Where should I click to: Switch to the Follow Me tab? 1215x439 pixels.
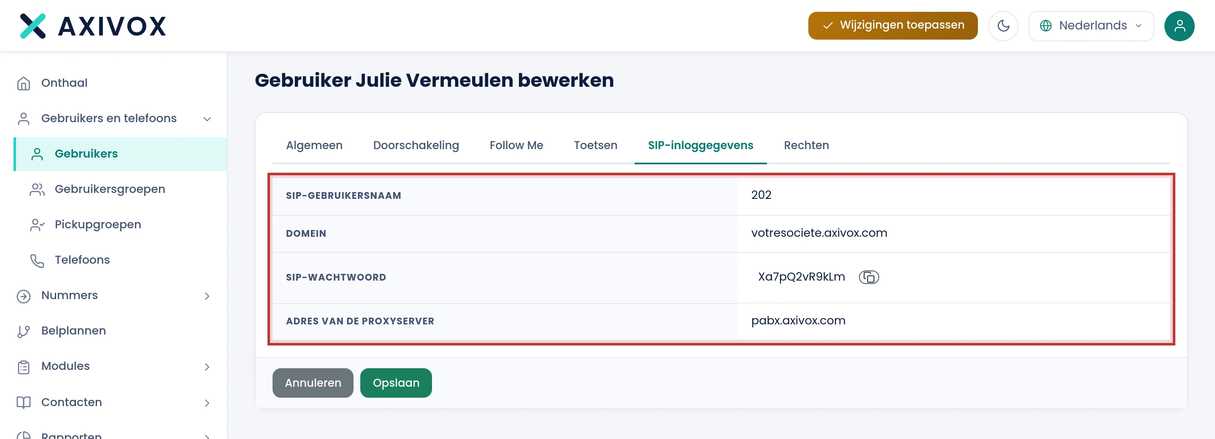coord(516,145)
